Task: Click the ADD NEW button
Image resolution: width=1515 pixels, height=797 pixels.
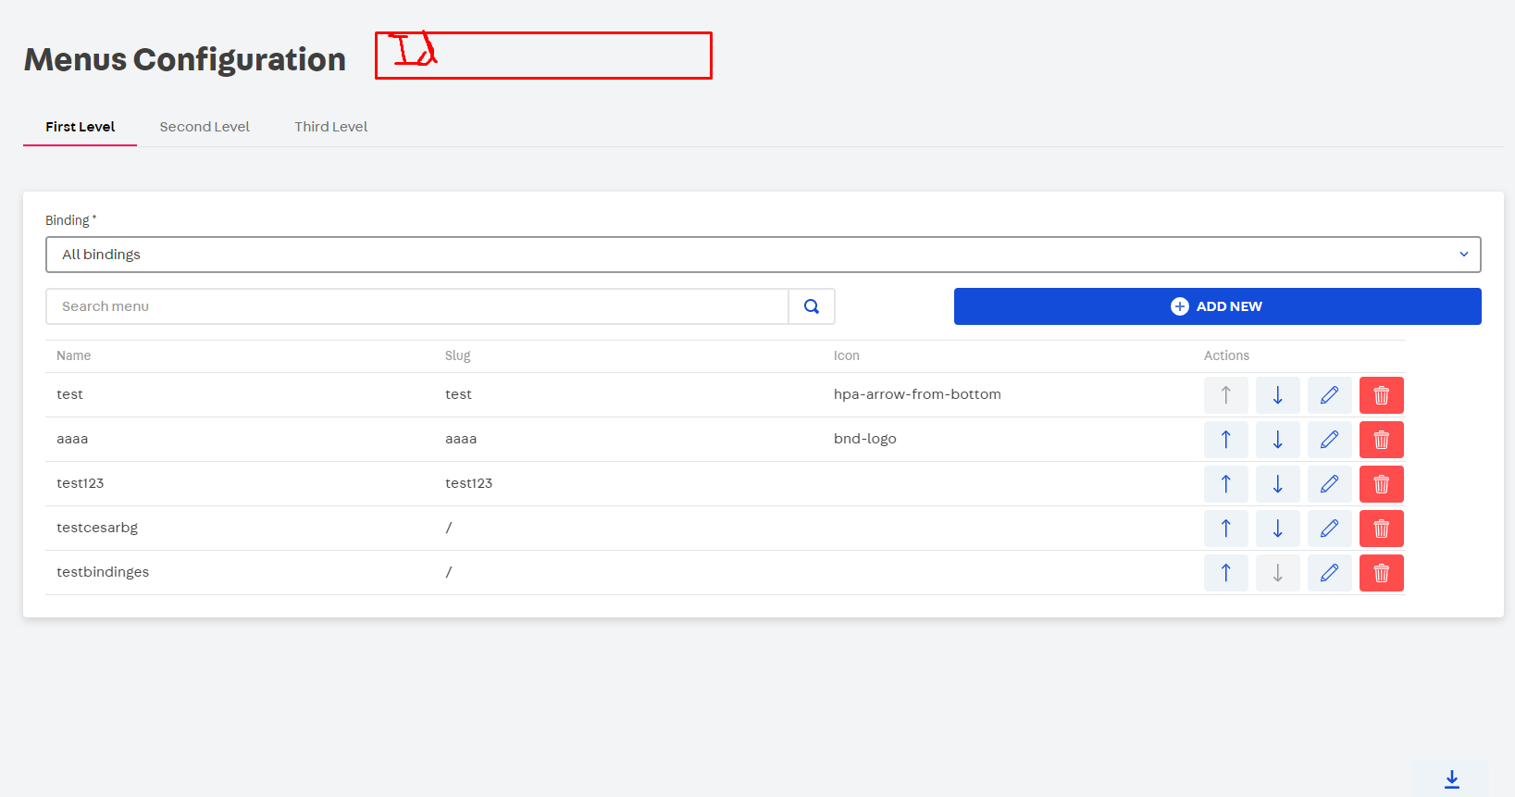Action: pos(1218,306)
